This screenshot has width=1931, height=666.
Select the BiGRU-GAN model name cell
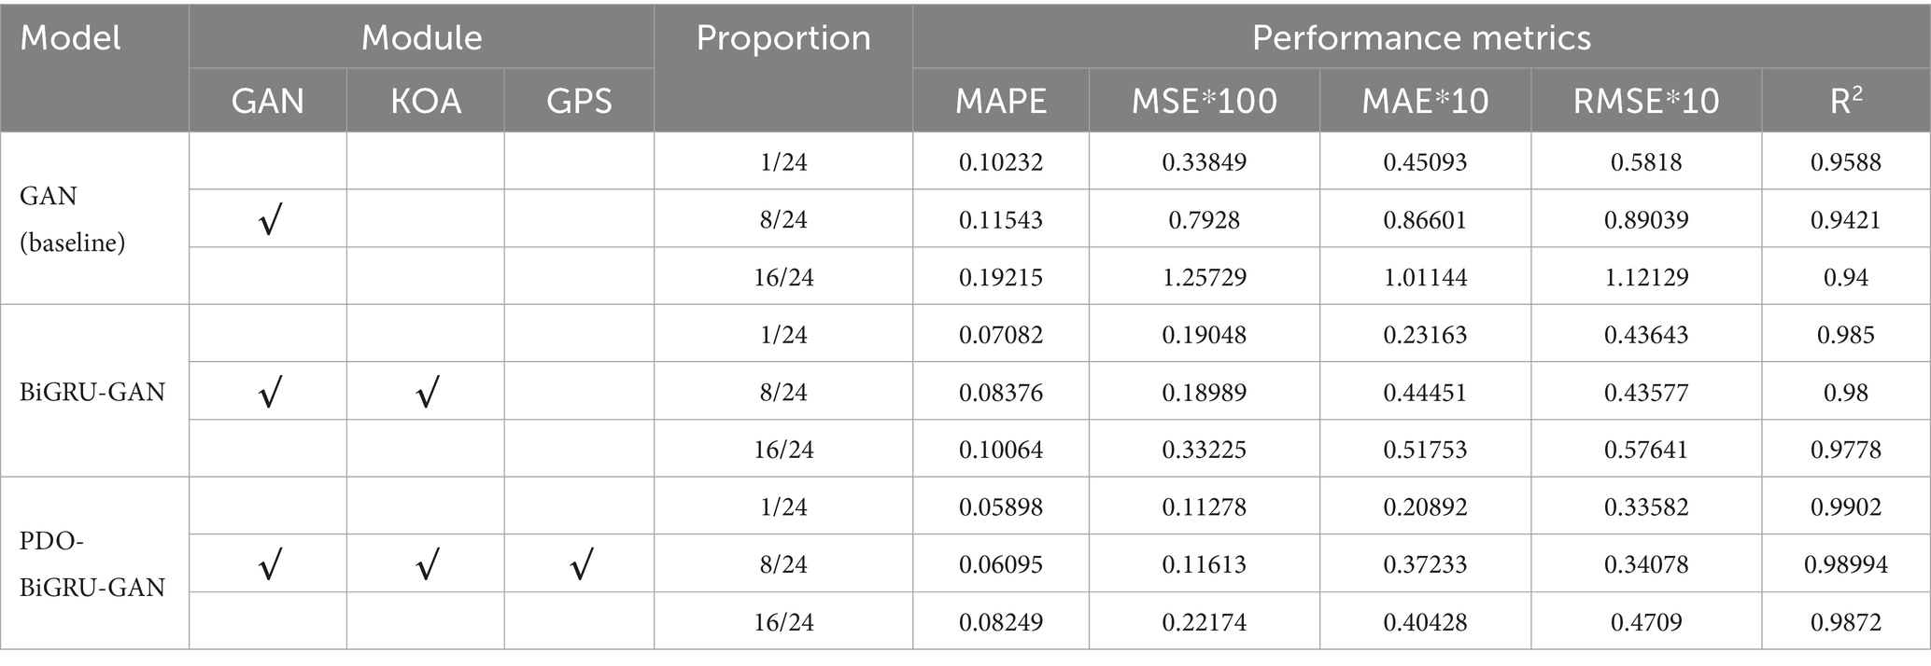(x=92, y=392)
